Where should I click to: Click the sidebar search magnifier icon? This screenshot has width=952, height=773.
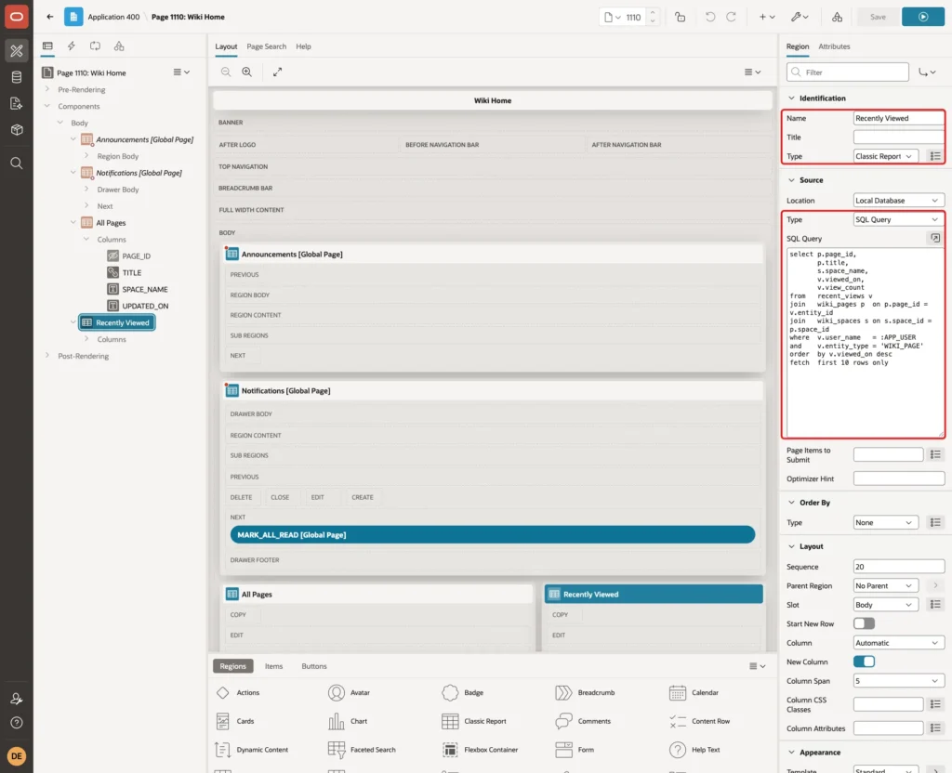tap(17, 164)
